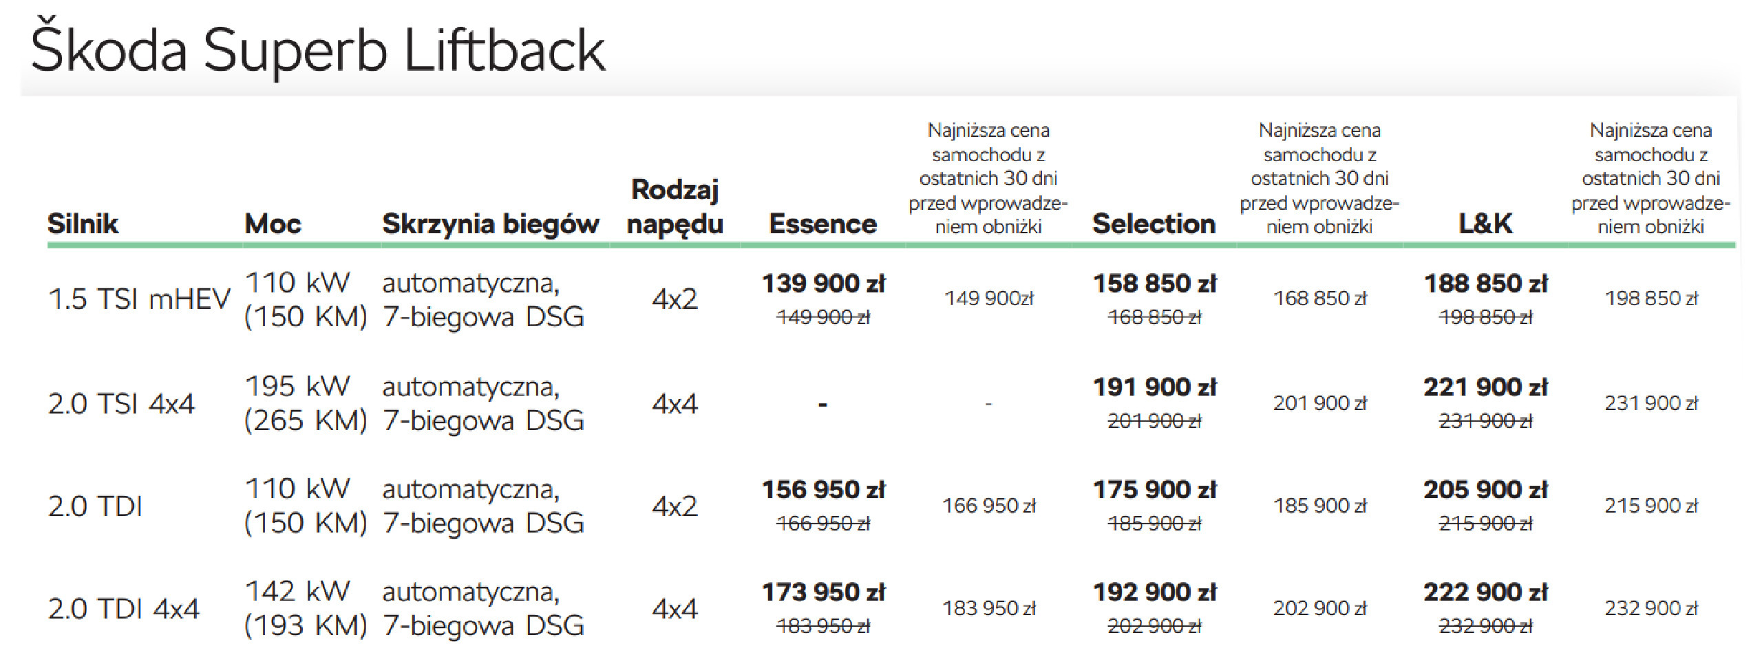This screenshot has width=1762, height=655.
Task: Click the bold 205 900 zł L&K price
Action: point(1485,489)
